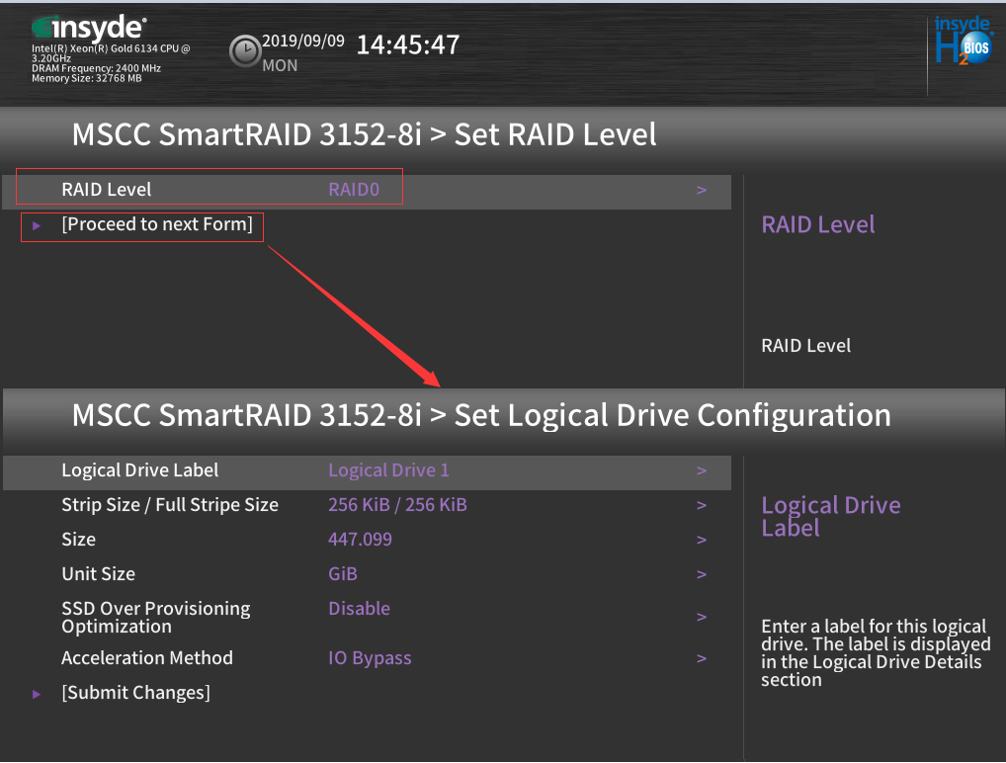Click the Acceleration Method label
Viewport: 1006px width, 763px height.
click(x=147, y=658)
